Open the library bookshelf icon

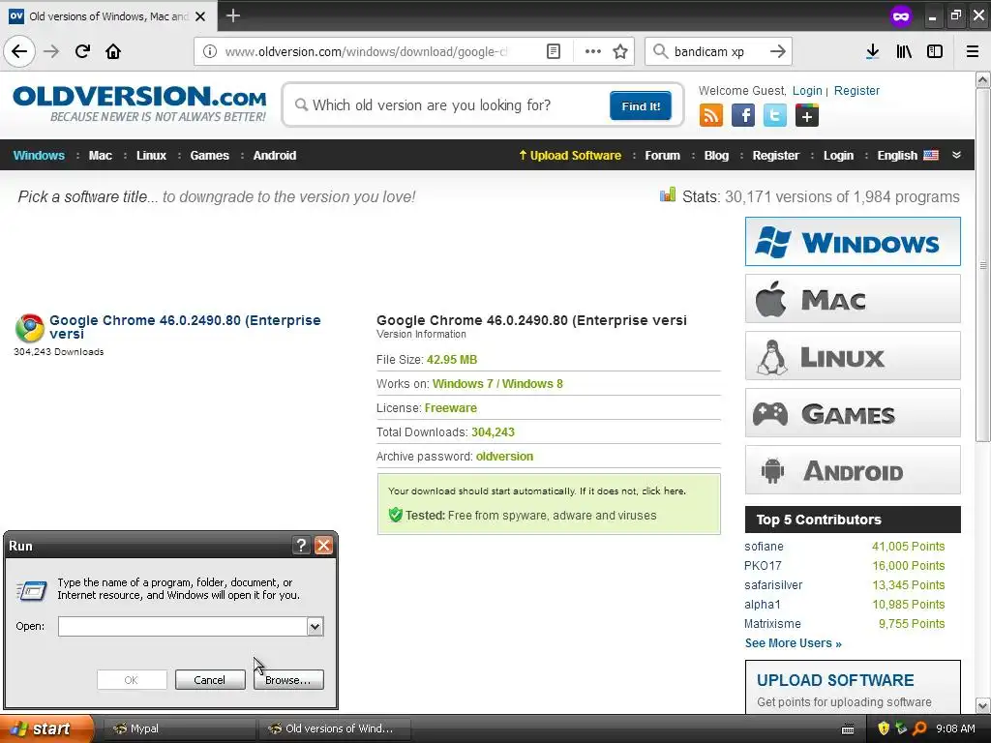click(x=904, y=51)
